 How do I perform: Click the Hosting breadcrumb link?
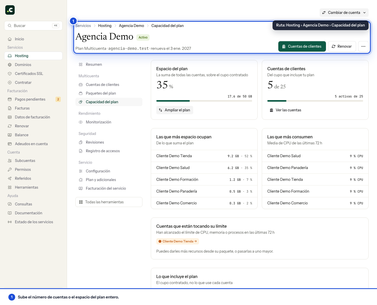105,26
